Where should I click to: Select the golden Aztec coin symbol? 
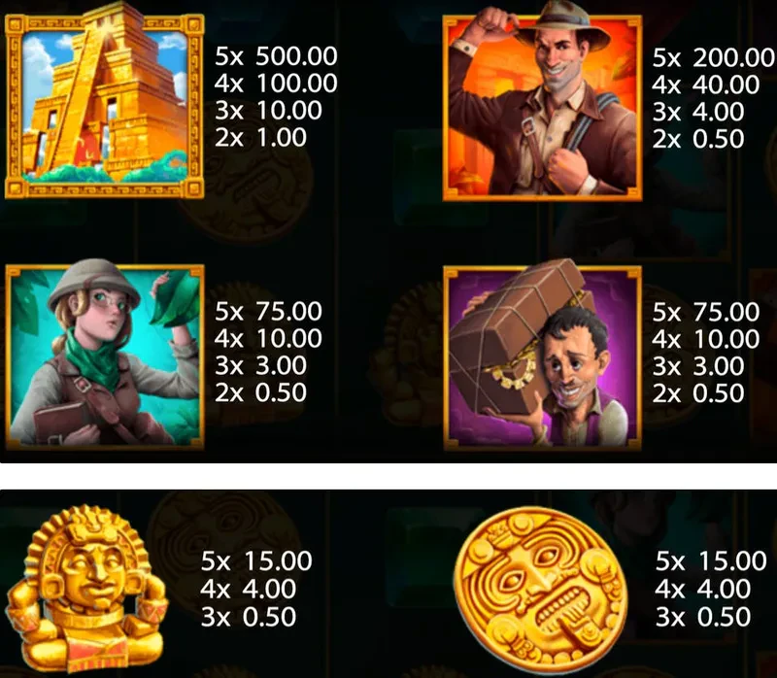click(541, 592)
